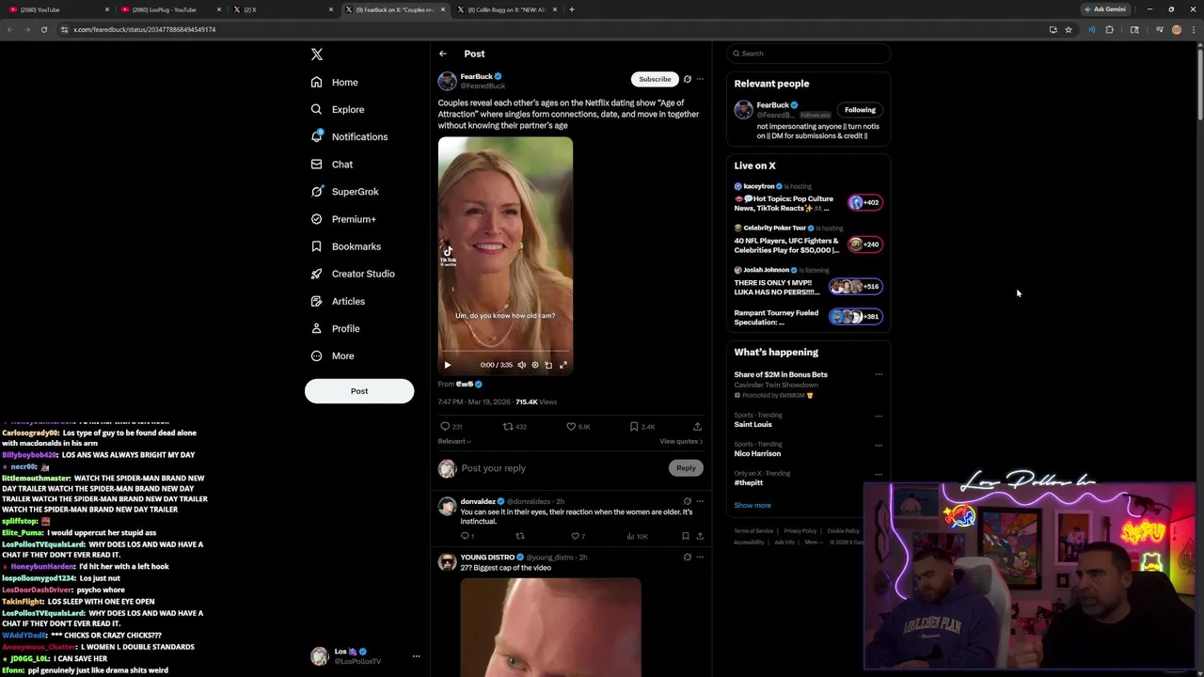The image size is (1204, 677).
Task: Click the Bookmarks sidebar icon
Action: [317, 246]
